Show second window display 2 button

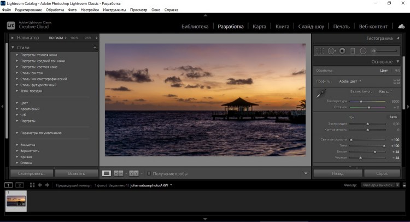[20, 185]
